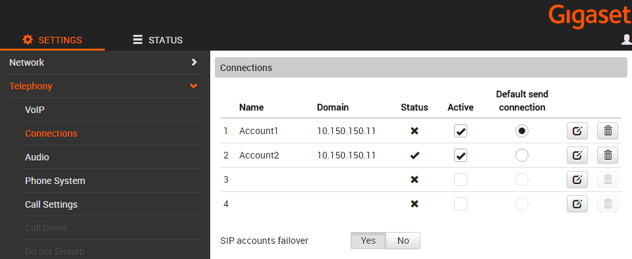The height and width of the screenshot is (259, 632).
Task: Click the Account2 domain 10.150.150.11
Action: click(x=346, y=155)
